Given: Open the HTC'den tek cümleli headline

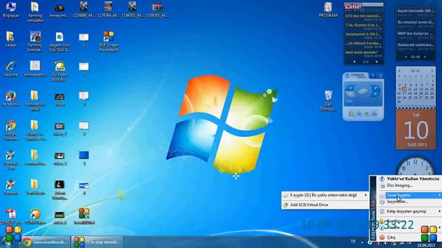Looking at the screenshot, I should [363, 17].
